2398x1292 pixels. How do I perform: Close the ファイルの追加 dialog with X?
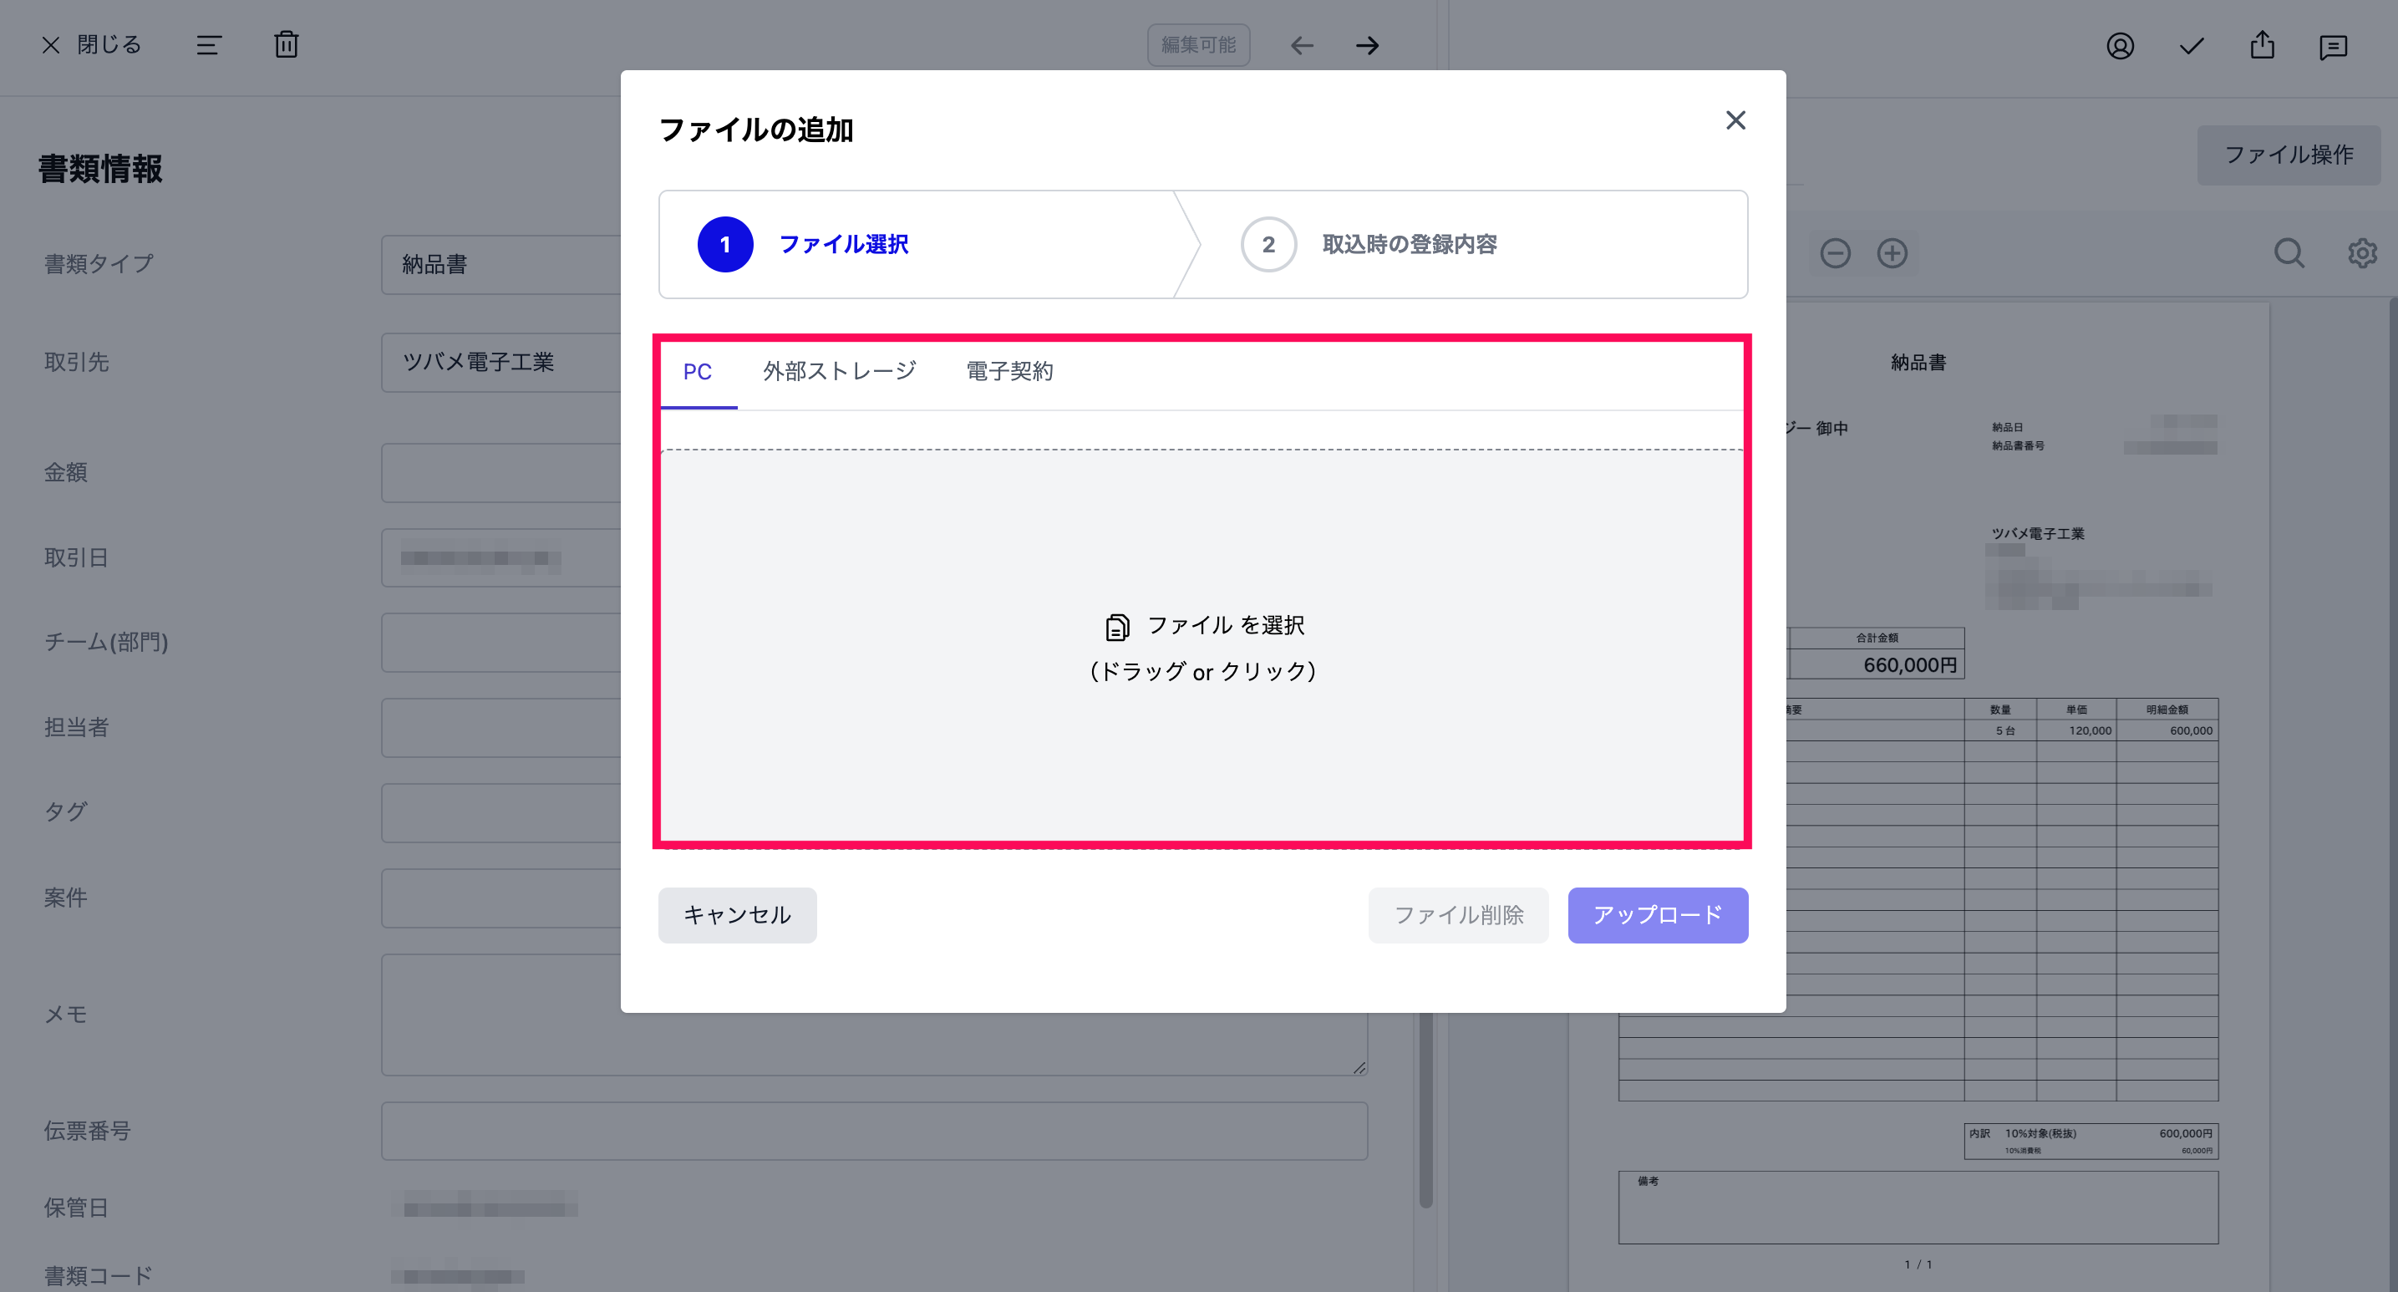1735,120
